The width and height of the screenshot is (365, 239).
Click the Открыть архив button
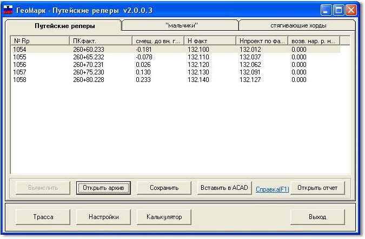104,188
